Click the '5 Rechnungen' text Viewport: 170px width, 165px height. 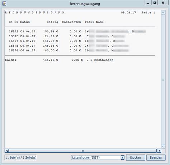(x=102, y=60)
